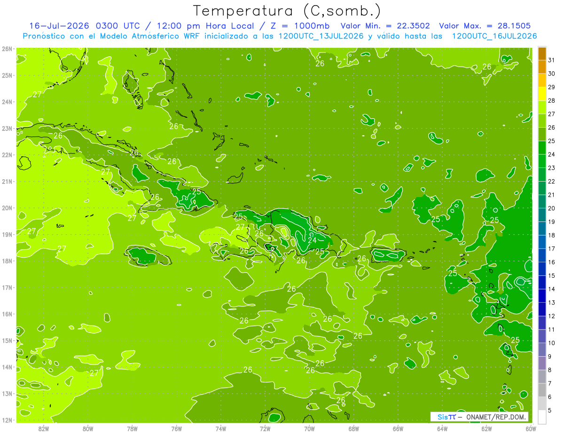Click the longitude axis label 60W
Screen dimensions: 564x435
click(x=531, y=428)
